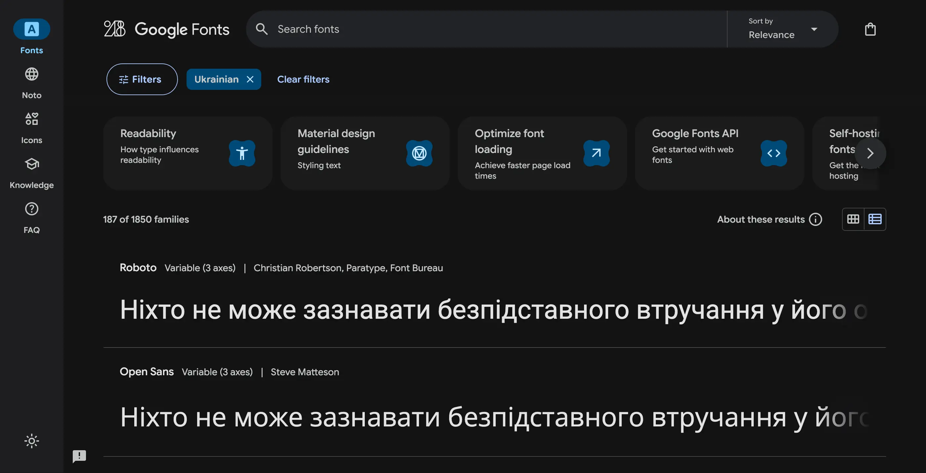Open the Self-hosting fonts card
Screen dimensions: 926x473
[x=846, y=153]
